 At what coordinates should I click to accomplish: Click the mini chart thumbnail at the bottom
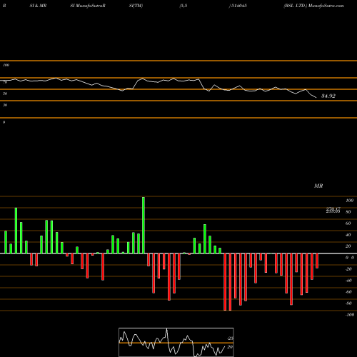(x=176, y=342)
